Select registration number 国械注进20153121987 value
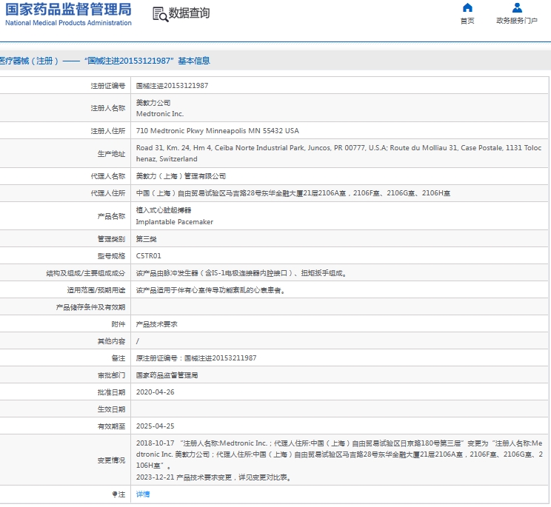The image size is (551, 507). [172, 86]
